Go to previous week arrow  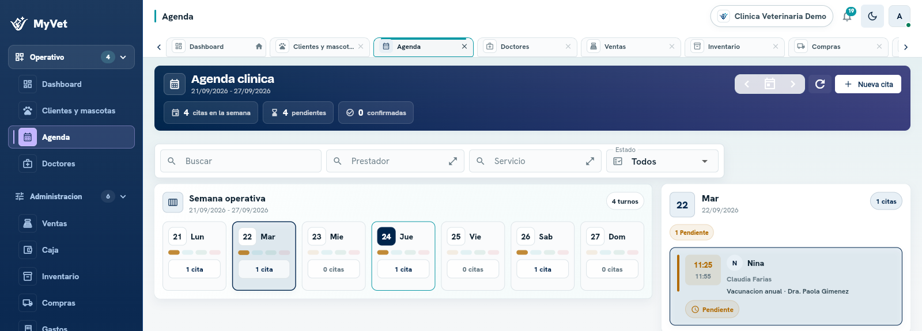coord(747,84)
